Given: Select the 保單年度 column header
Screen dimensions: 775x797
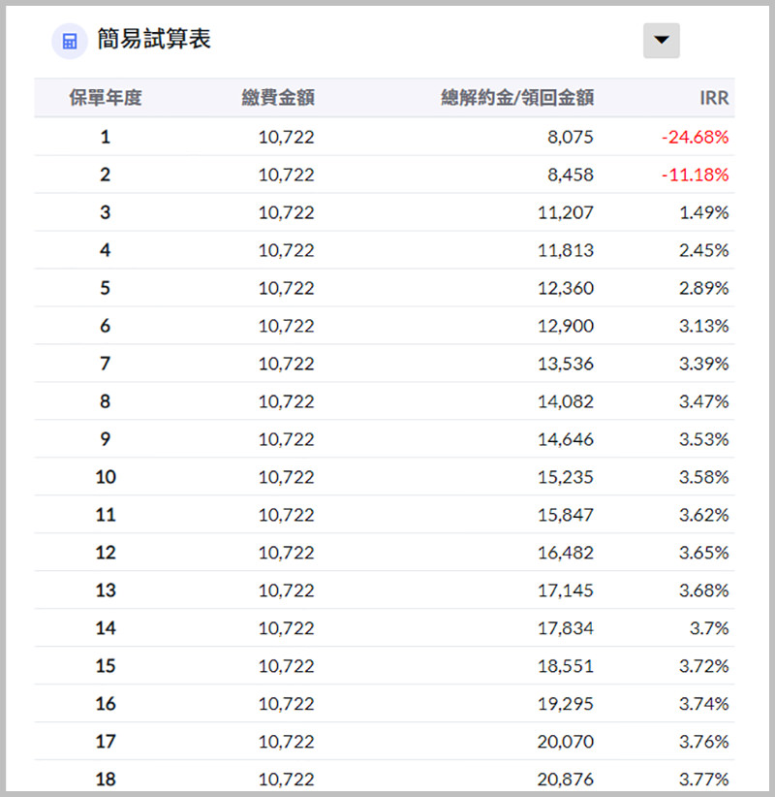Looking at the screenshot, I should pyautogui.click(x=106, y=98).
